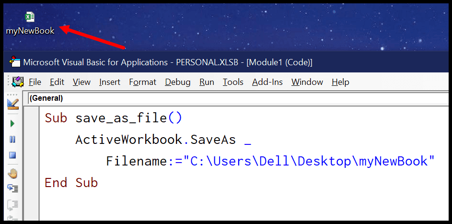Open the Add-Ins menu
The image size is (452, 224).
[267, 82]
